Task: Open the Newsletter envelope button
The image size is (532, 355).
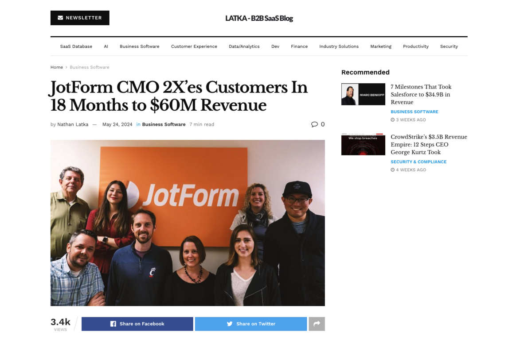Action: (80, 18)
